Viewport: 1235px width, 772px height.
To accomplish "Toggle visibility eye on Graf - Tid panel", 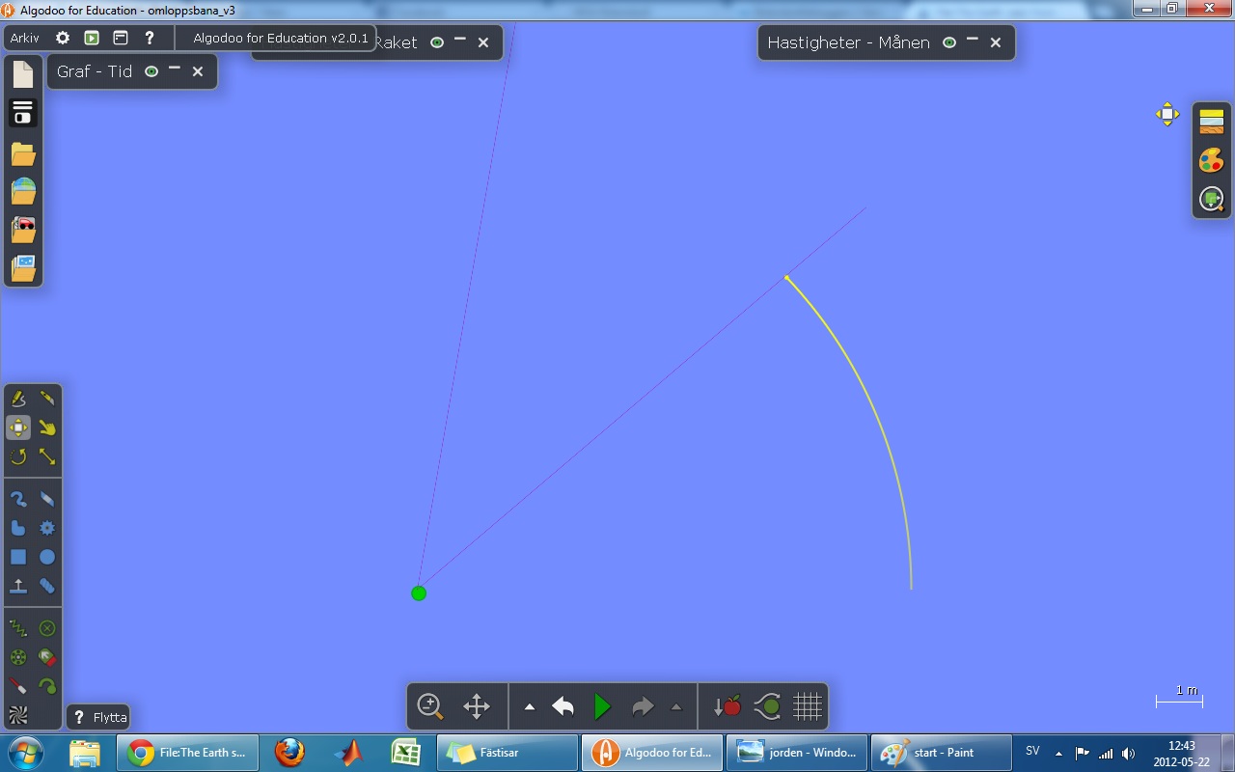I will pos(151,71).
